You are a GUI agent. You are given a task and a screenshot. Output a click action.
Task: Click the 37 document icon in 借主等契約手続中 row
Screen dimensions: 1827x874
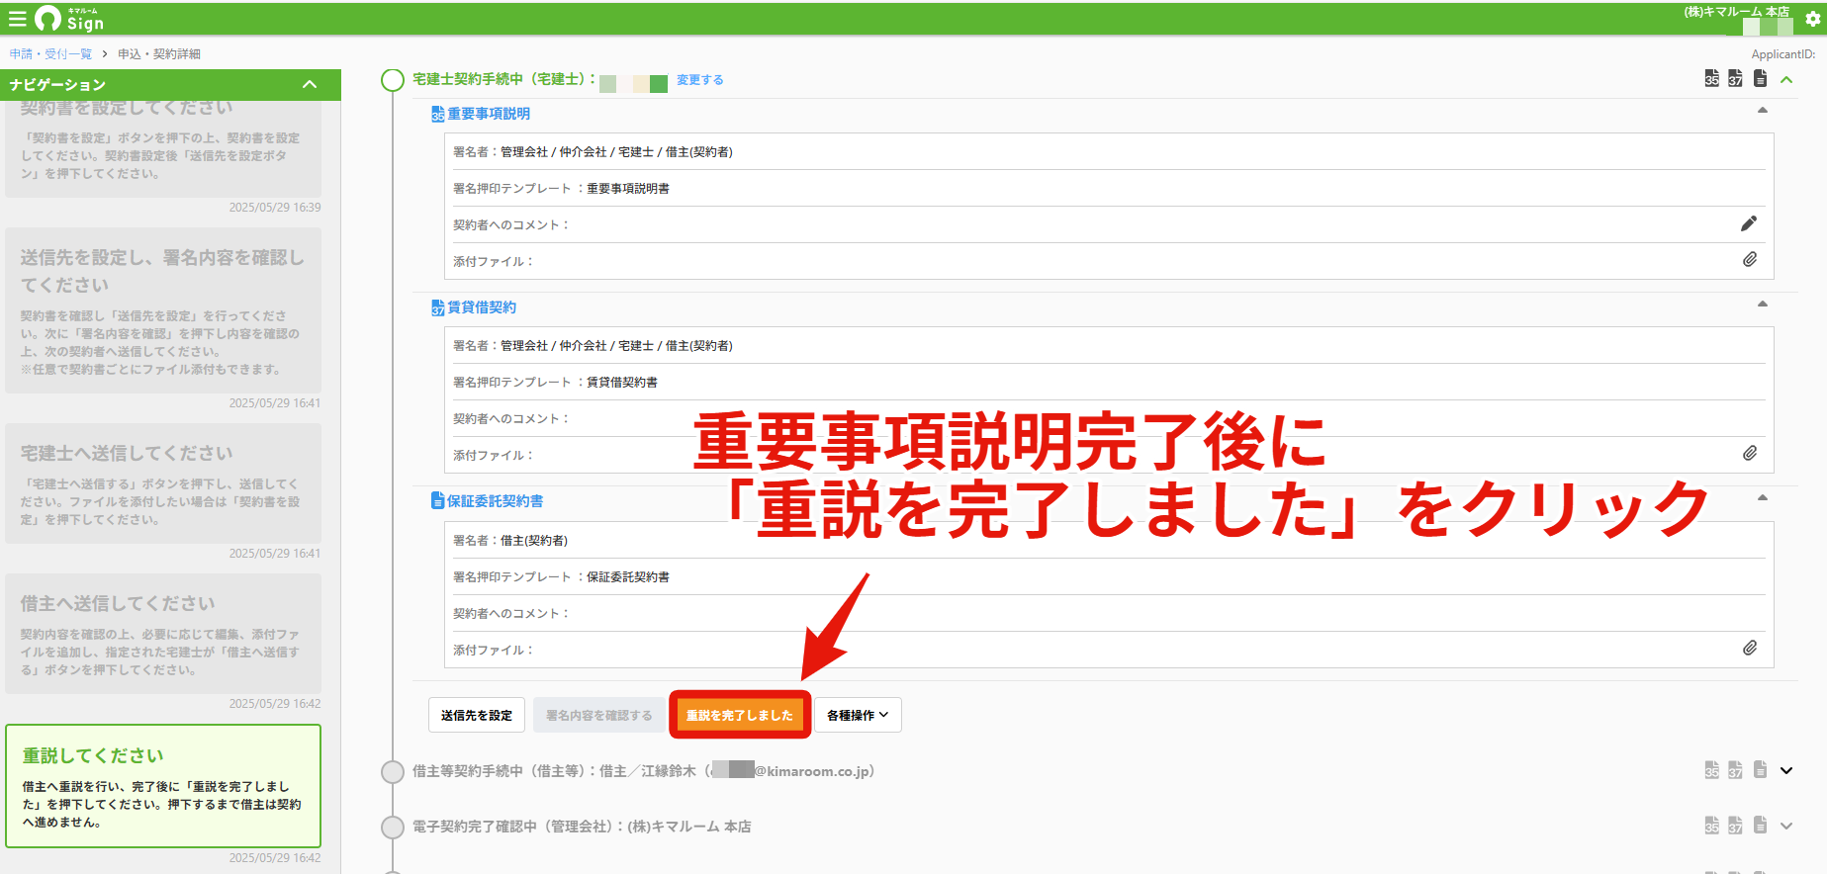(x=1736, y=770)
